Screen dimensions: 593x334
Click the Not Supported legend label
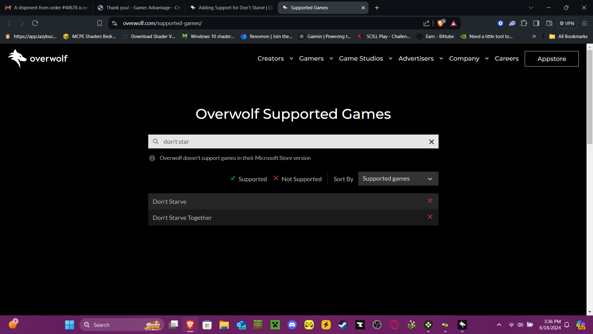(301, 179)
